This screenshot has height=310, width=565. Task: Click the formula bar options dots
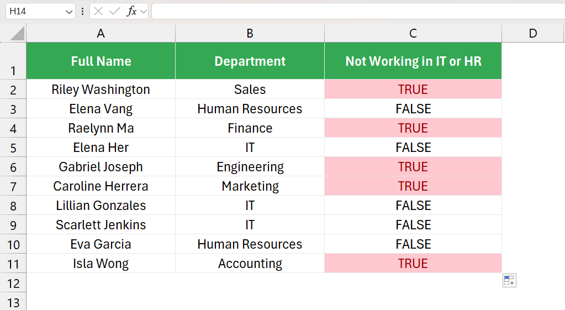(82, 12)
